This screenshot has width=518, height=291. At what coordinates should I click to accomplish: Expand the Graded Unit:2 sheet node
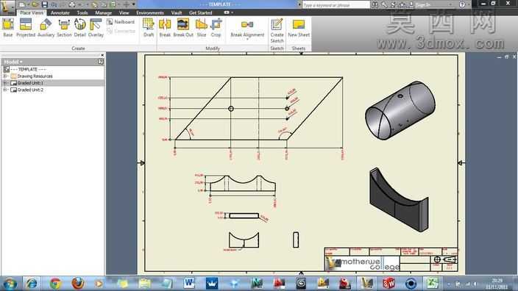coord(5,90)
